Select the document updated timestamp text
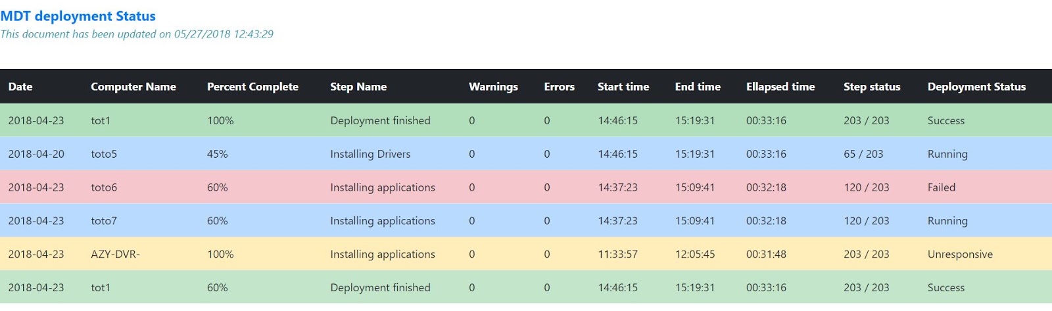 click(137, 34)
